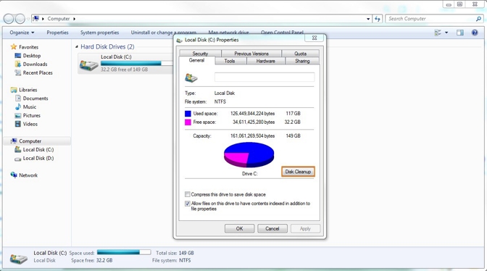Switch to the Security tab
Screen dimensions: 487x271
tap(200, 54)
